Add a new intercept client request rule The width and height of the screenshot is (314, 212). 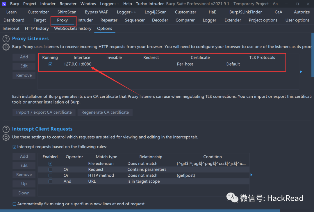(x=24, y=156)
